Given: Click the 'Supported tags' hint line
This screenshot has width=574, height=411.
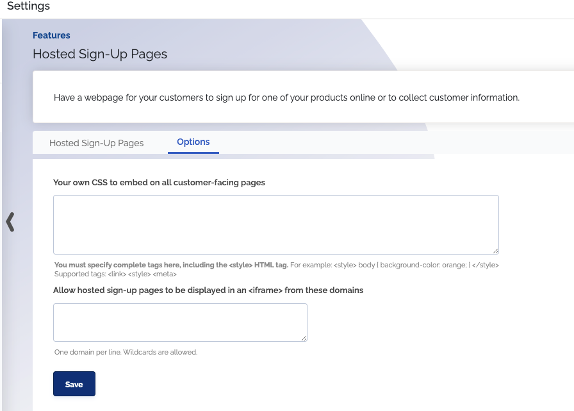Looking at the screenshot, I should coord(115,274).
